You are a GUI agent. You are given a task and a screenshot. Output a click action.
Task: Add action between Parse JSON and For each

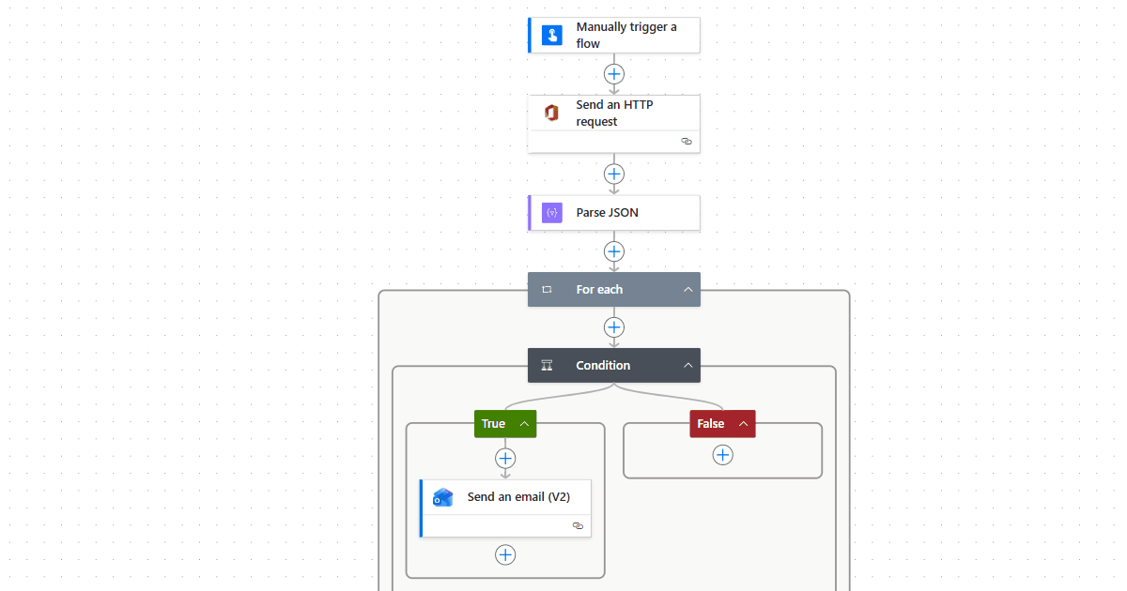(x=614, y=251)
